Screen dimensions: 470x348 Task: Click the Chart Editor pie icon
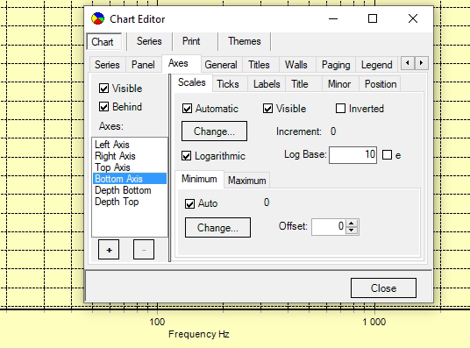(x=97, y=18)
